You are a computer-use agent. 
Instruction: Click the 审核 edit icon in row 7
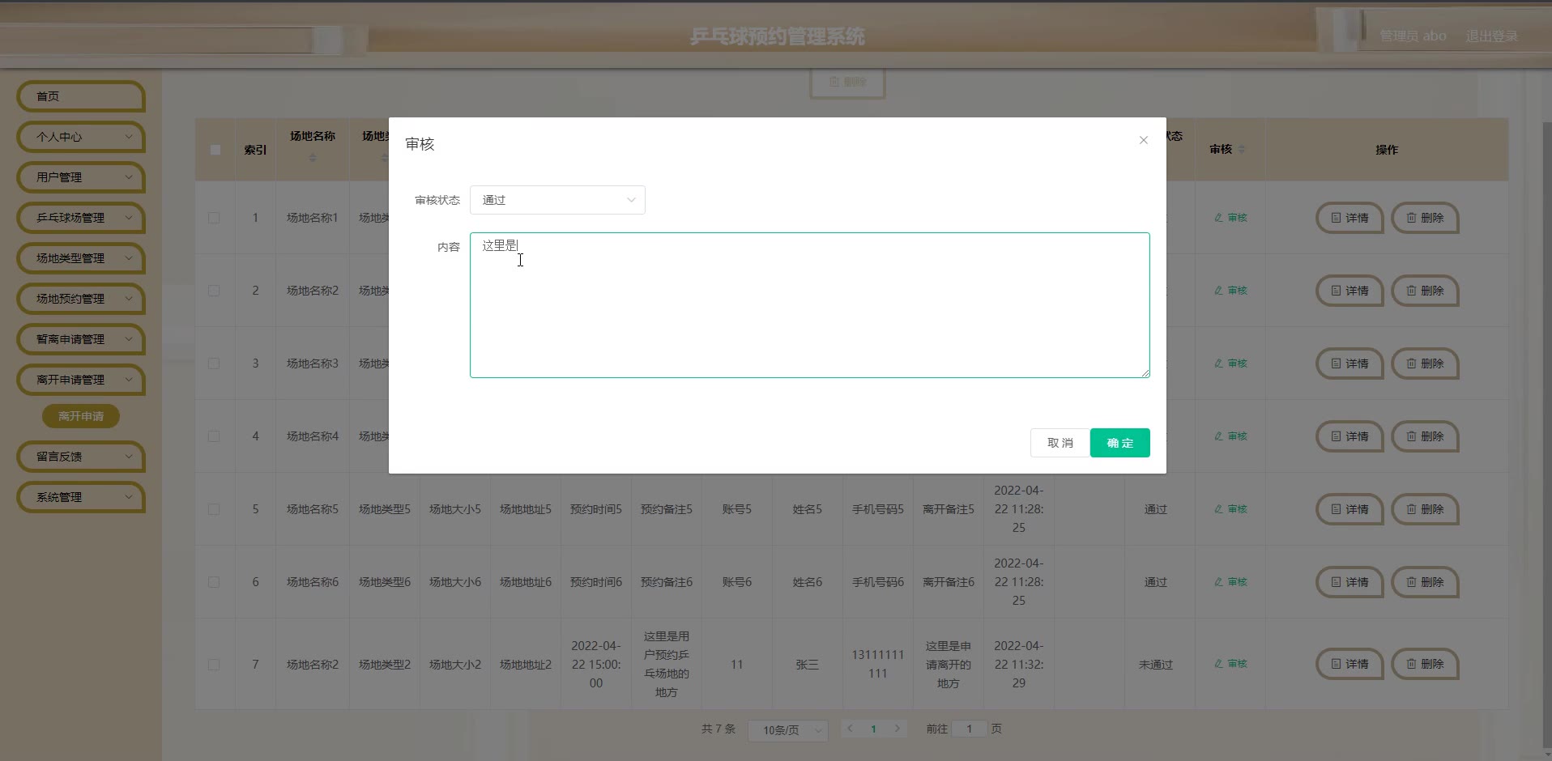point(1230,664)
